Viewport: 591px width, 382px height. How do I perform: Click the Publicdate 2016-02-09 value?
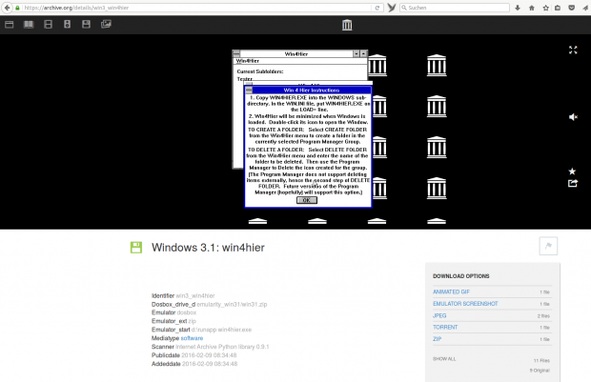click(209, 355)
